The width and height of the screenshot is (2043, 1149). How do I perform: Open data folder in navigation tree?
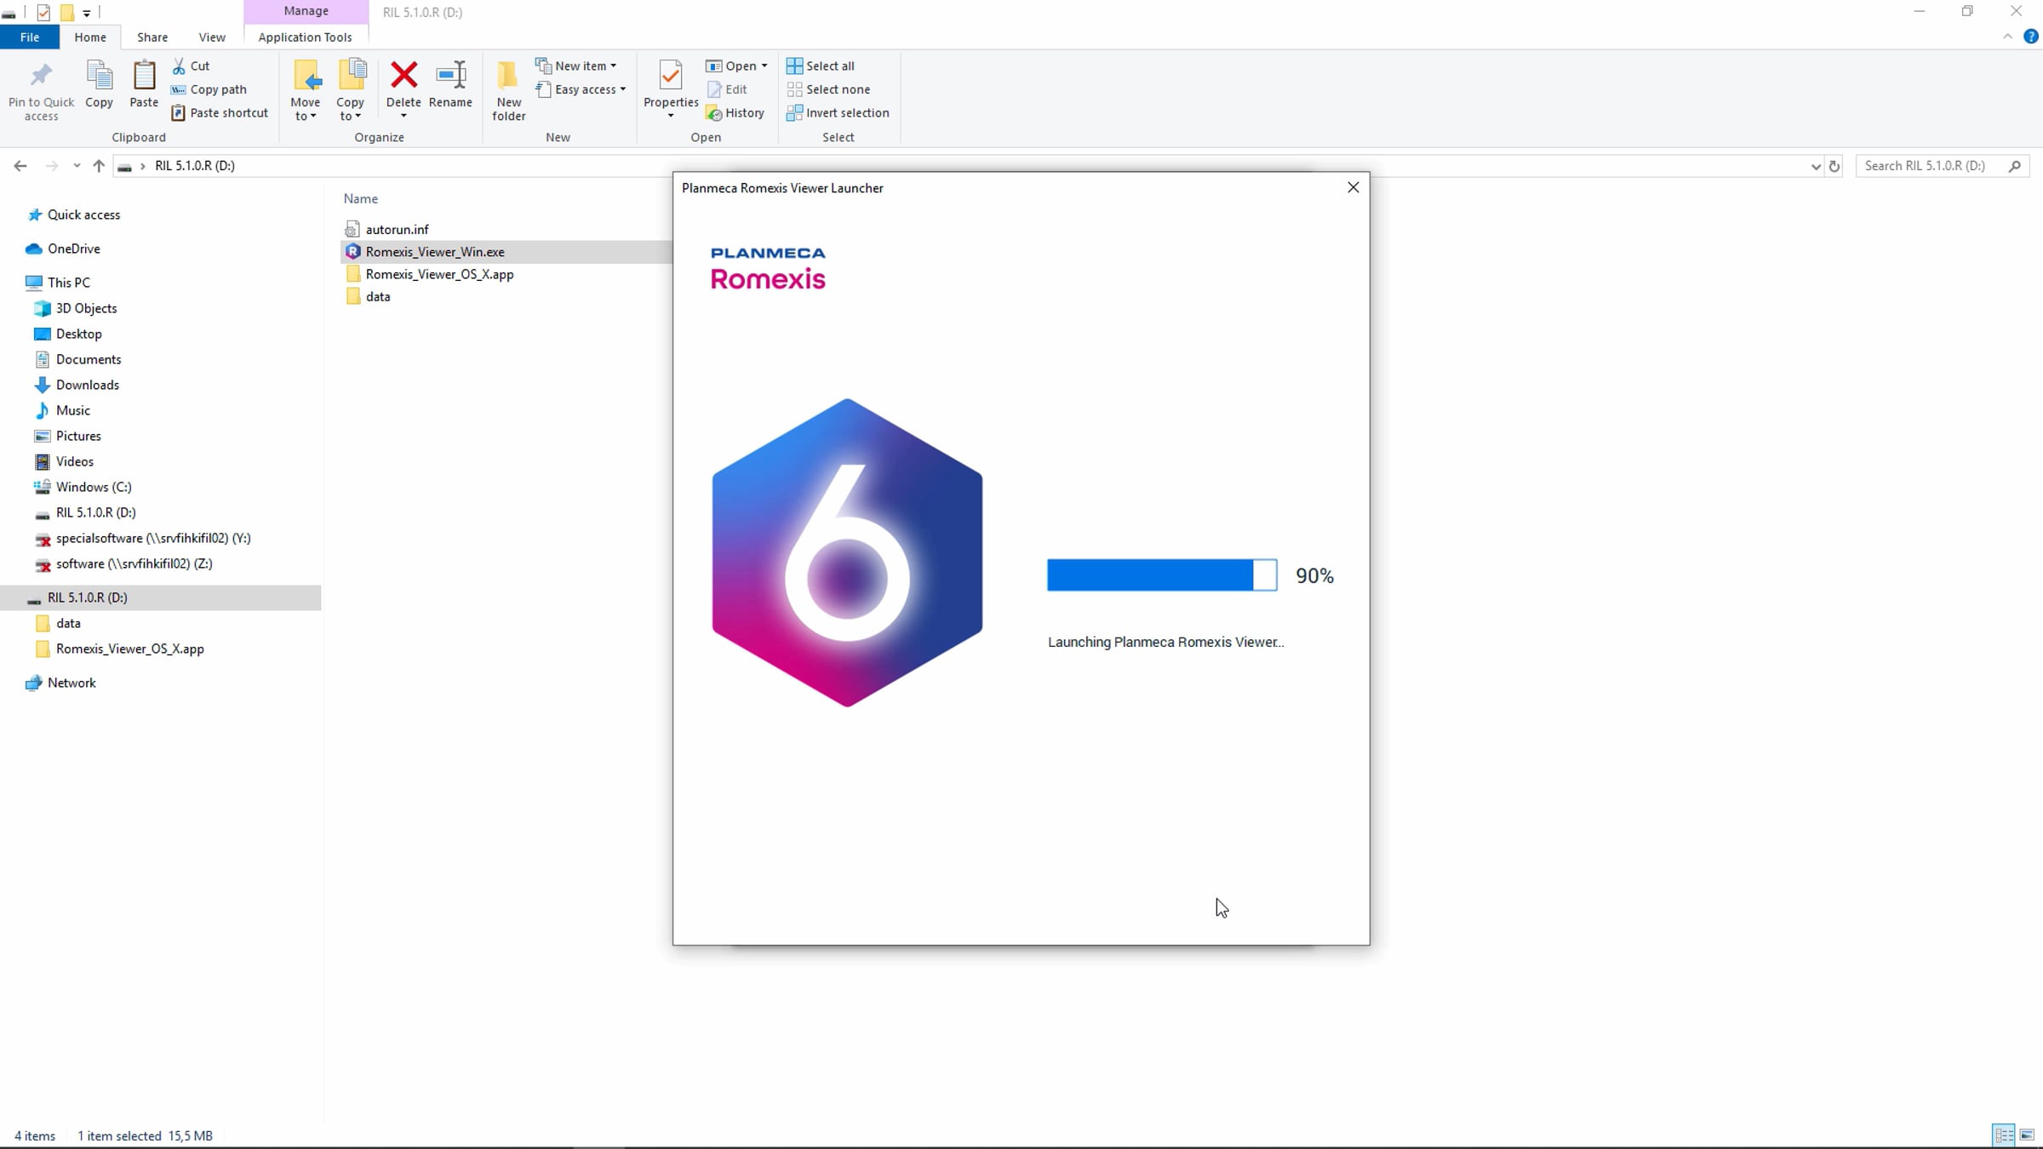pos(68,623)
